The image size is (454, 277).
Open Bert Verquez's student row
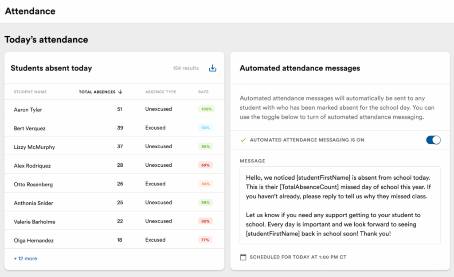[x=30, y=128]
